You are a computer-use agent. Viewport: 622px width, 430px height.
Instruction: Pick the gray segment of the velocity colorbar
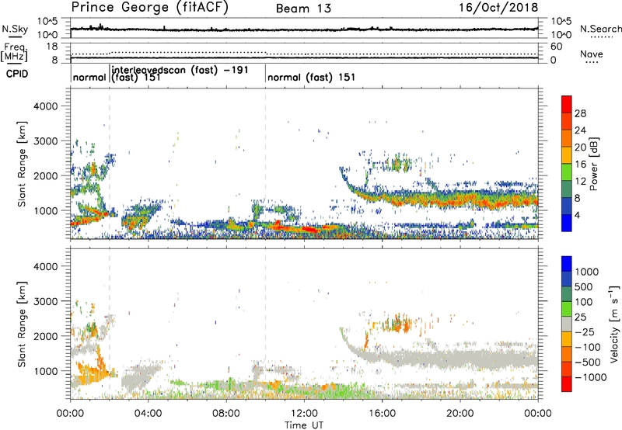point(567,324)
